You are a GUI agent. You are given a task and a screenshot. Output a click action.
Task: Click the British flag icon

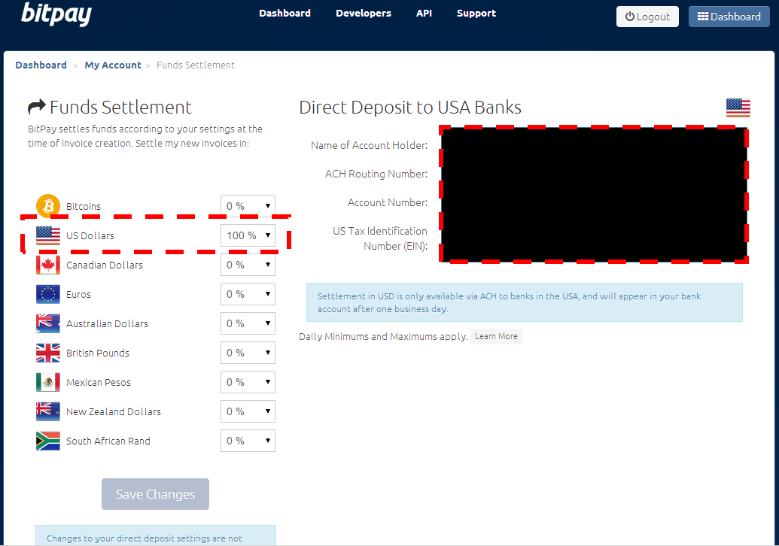(x=48, y=353)
